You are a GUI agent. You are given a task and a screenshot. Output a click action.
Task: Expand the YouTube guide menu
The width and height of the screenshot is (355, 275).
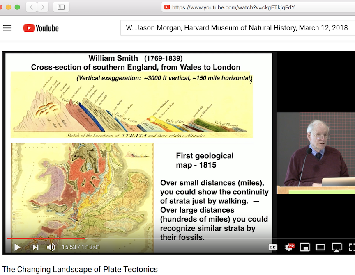[7, 28]
